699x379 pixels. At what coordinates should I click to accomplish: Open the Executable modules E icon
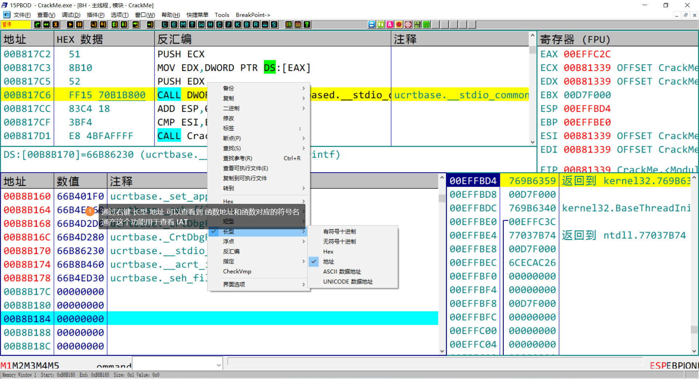click(x=174, y=25)
